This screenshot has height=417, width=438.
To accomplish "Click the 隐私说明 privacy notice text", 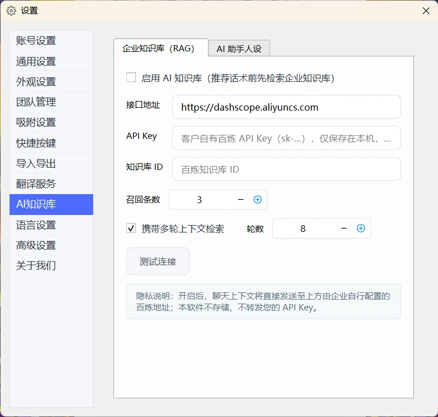I will [x=264, y=302].
